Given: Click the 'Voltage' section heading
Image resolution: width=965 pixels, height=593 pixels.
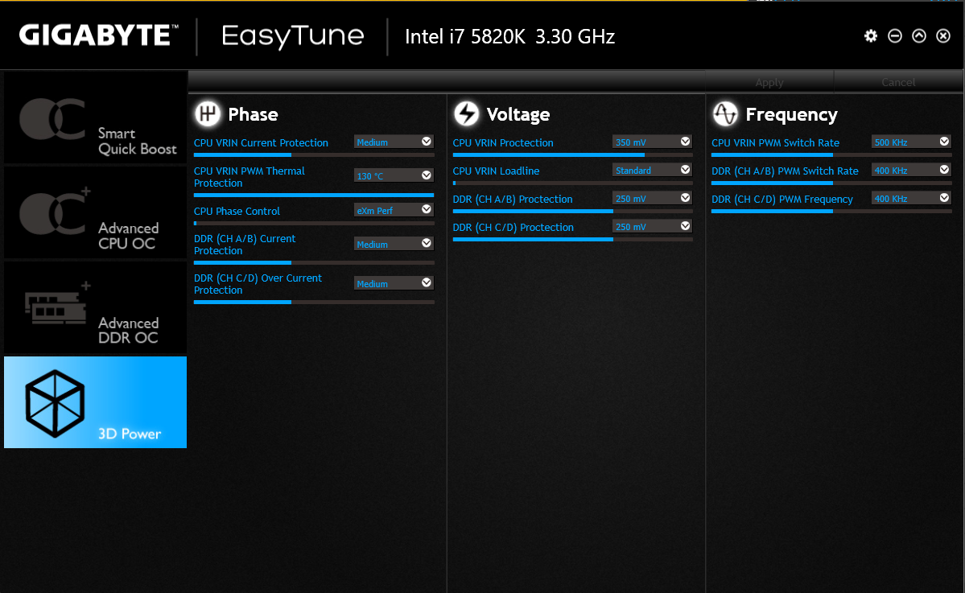Looking at the screenshot, I should pos(518,114).
